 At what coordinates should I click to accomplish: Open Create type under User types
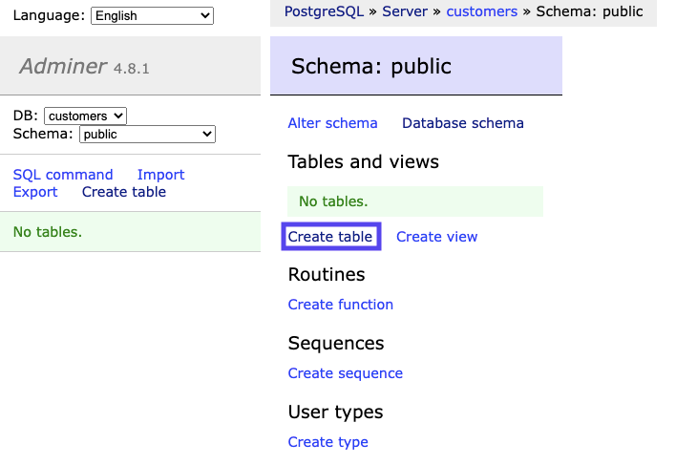point(327,442)
